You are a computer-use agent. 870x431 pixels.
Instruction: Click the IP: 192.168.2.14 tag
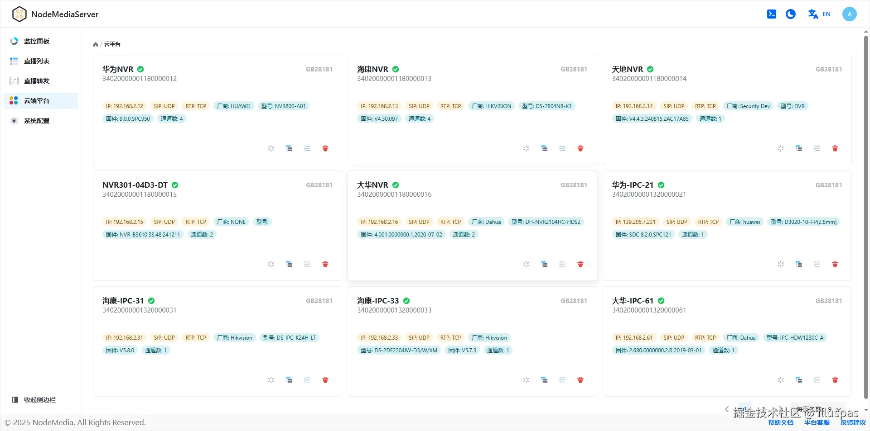click(634, 106)
